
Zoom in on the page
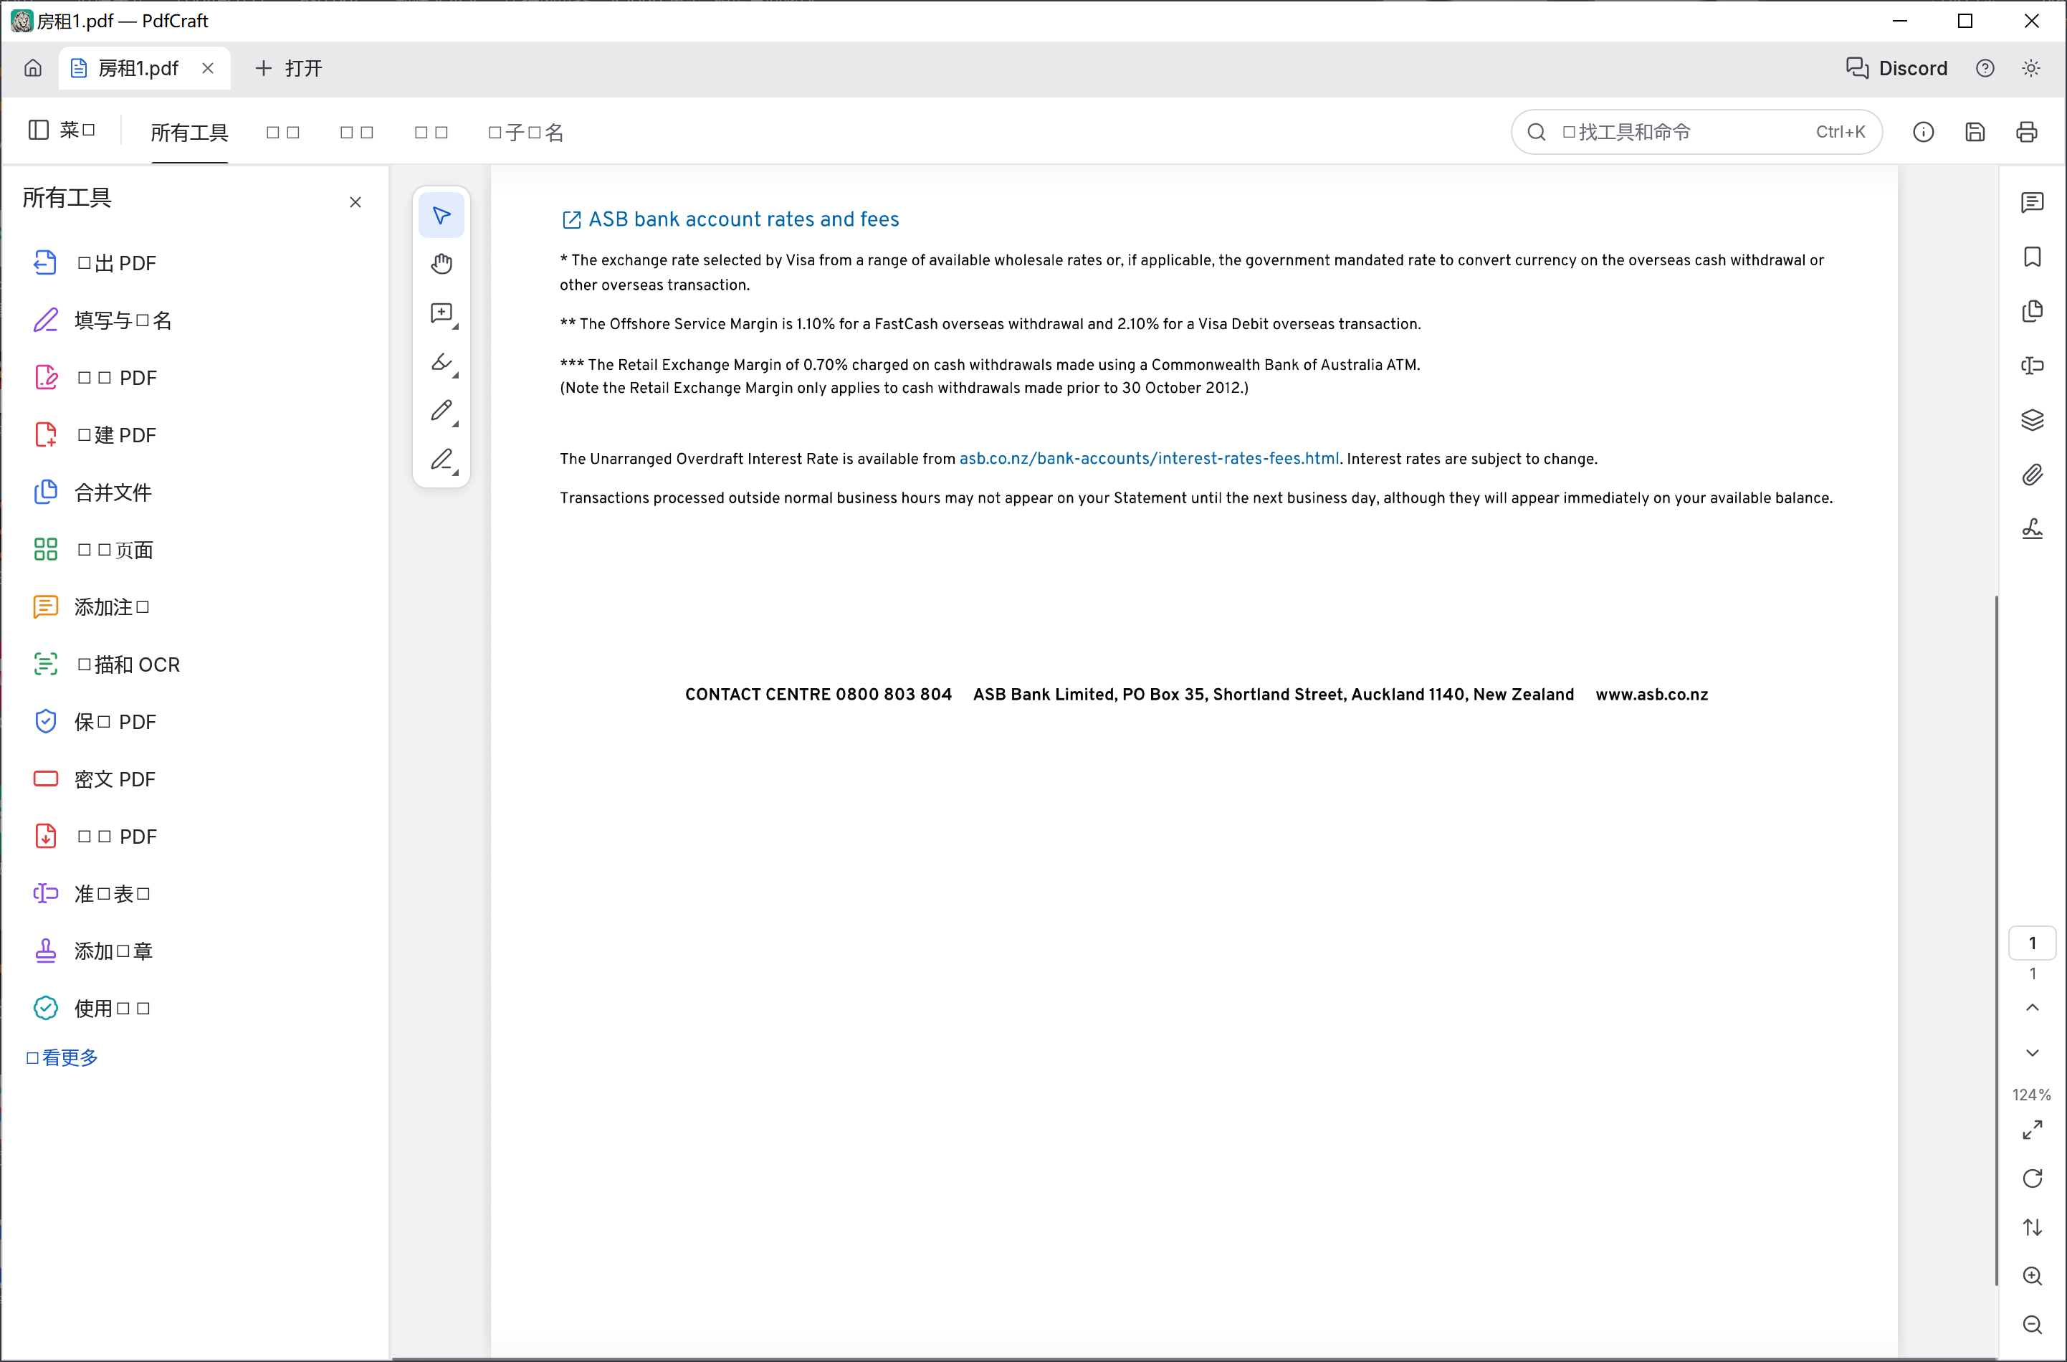point(2031,1275)
